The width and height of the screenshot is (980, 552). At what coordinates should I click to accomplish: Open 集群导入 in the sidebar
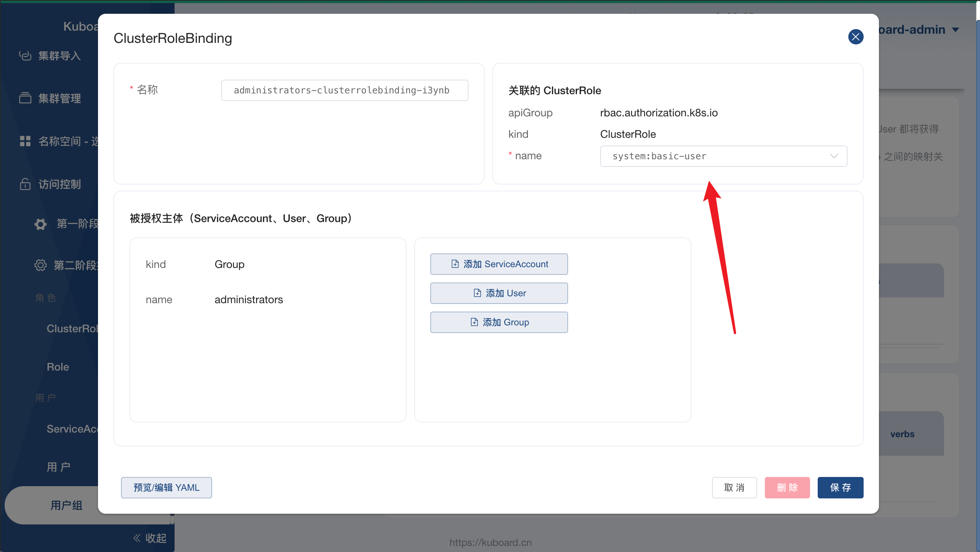[59, 56]
